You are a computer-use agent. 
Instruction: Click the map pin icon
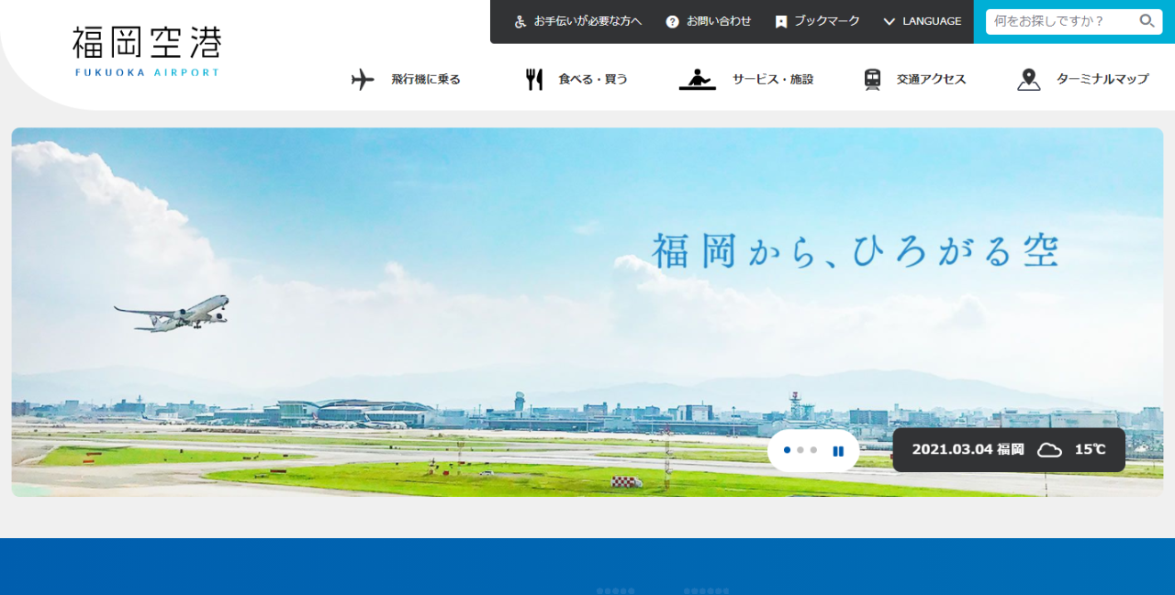coord(1029,80)
